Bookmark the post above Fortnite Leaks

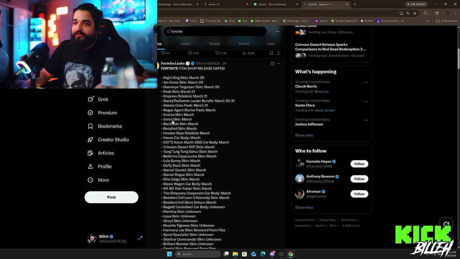coord(271,53)
